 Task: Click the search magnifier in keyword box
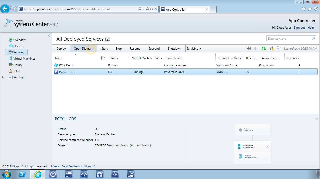[313, 38]
